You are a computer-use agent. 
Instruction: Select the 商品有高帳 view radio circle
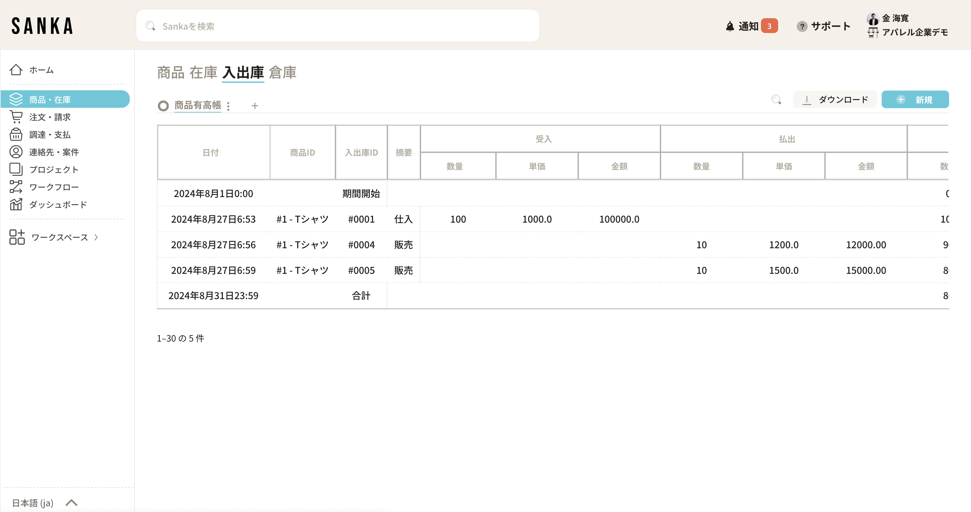pos(163,106)
